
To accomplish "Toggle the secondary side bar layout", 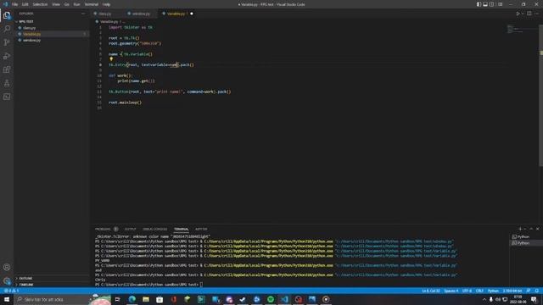I will [492, 4].
